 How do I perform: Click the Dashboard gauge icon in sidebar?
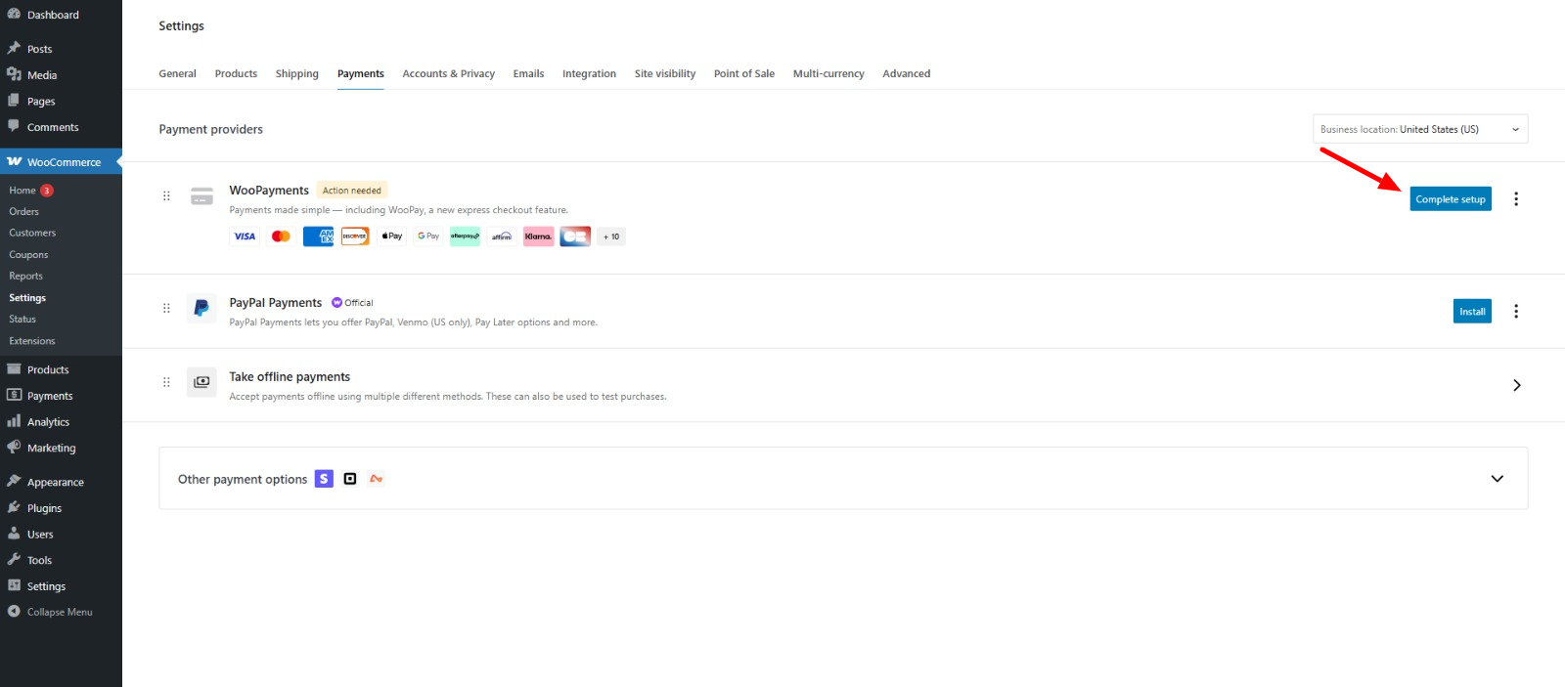(14, 15)
